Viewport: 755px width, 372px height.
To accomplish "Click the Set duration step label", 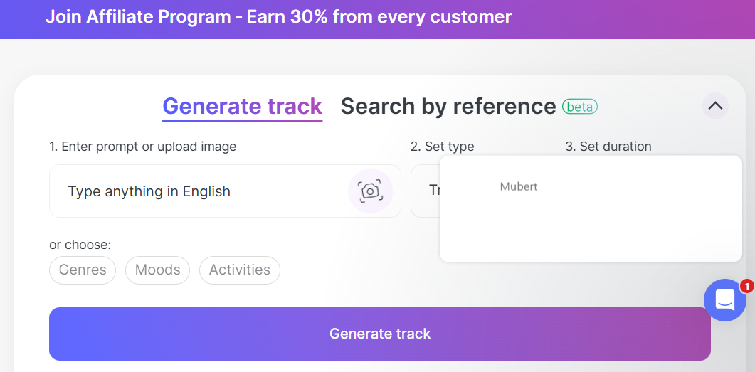I will coord(608,147).
